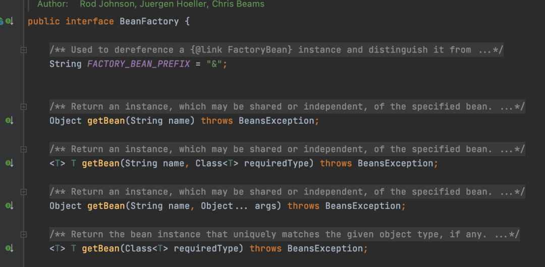Click gutter icon next to getBean(String name)
Viewport: 545px width, 267px height.
click(x=9, y=121)
